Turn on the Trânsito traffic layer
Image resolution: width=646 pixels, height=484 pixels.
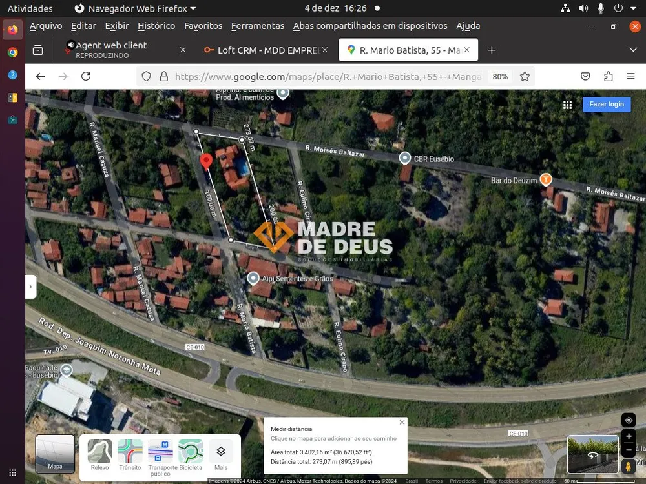click(x=130, y=455)
